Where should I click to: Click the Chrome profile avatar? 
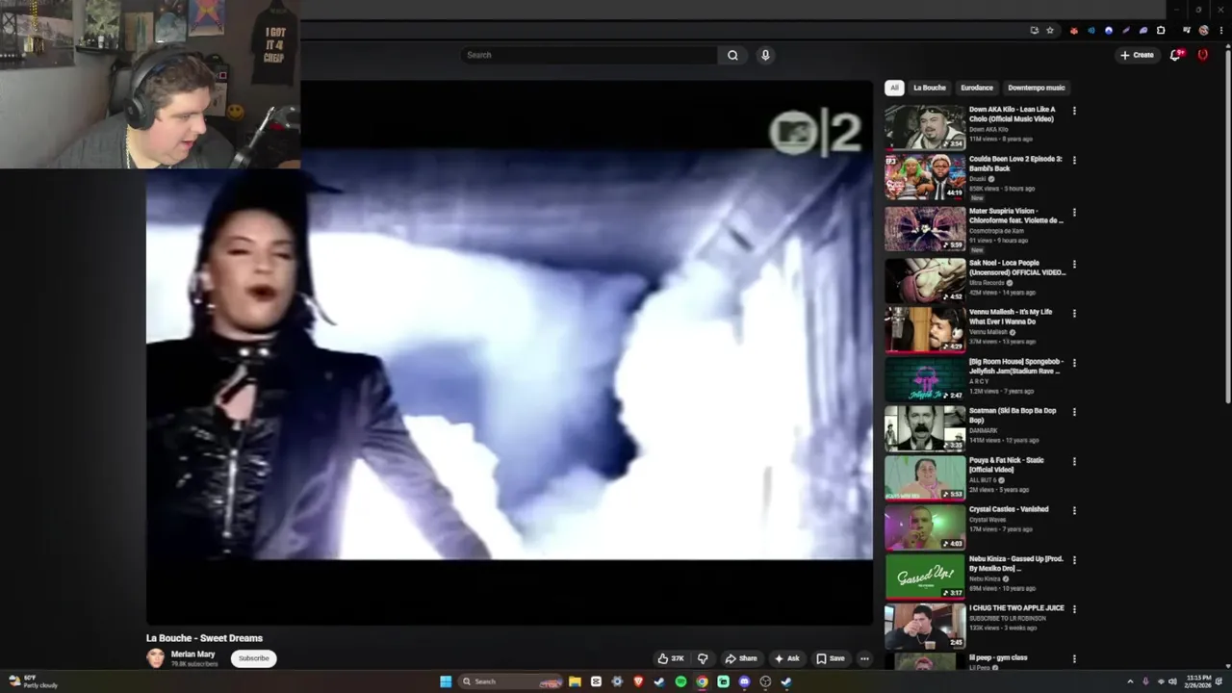tap(1203, 30)
